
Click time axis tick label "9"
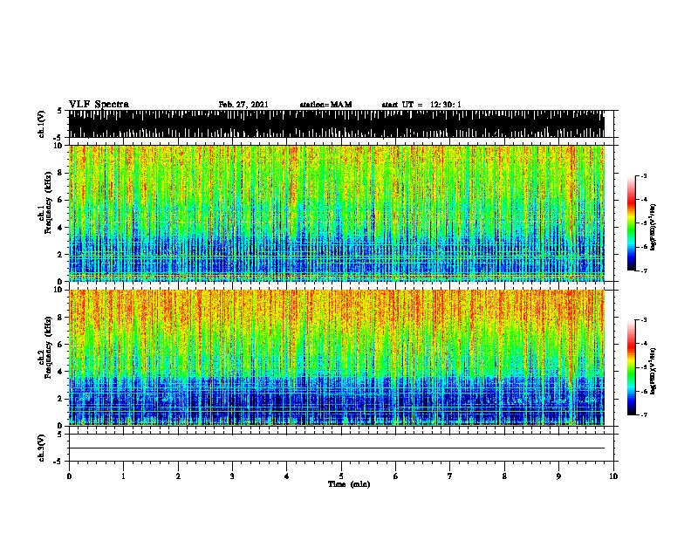558,476
